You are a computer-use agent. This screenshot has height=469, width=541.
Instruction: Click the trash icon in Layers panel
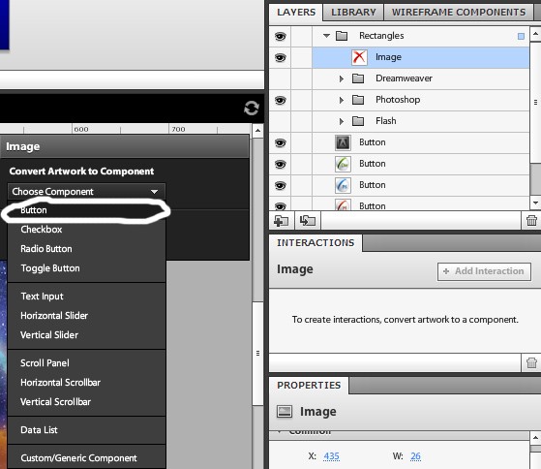pos(531,220)
